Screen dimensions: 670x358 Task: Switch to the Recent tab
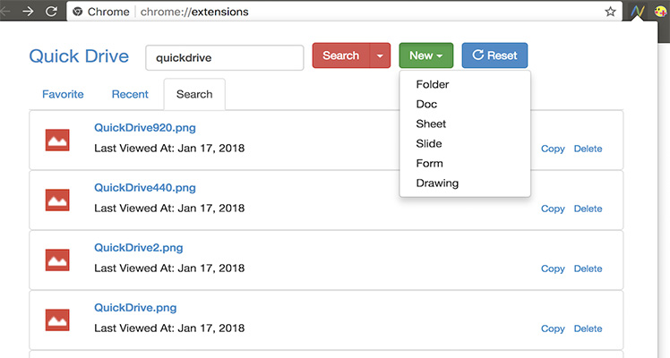(x=130, y=94)
